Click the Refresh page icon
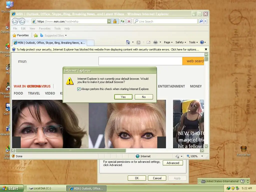Screen dimensions: 256x192 click(x=122, y=21)
